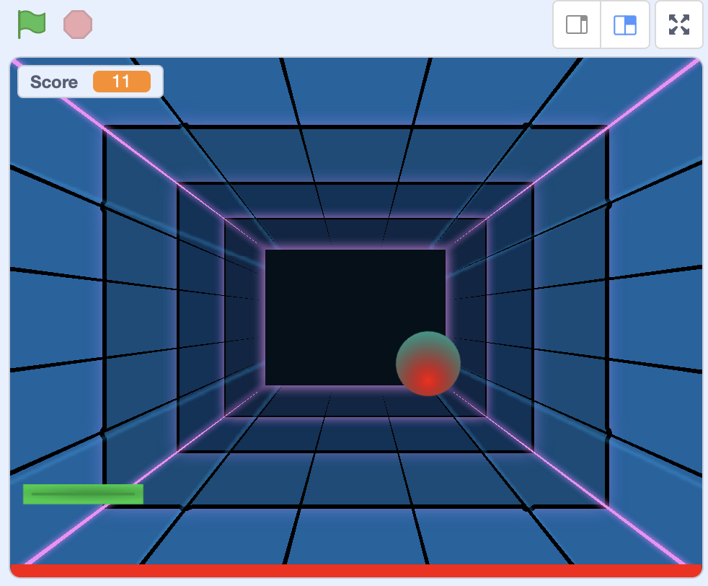Click the green paddle sprite
Viewport: 708px width, 586px height.
(x=83, y=494)
